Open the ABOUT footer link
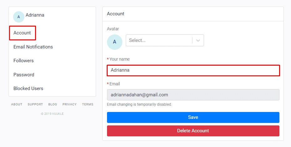 (x=17, y=104)
